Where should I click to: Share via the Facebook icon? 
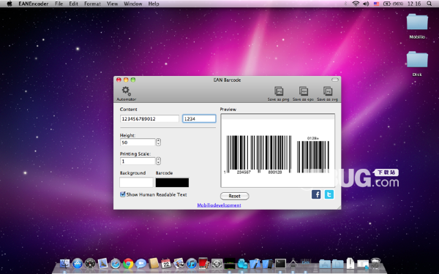click(x=316, y=194)
